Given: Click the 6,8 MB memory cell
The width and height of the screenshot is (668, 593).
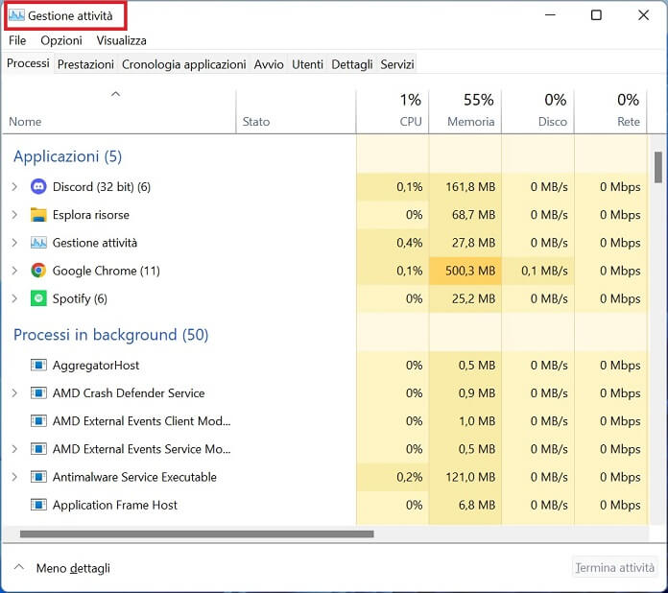Looking at the screenshot, I should click(x=465, y=505).
